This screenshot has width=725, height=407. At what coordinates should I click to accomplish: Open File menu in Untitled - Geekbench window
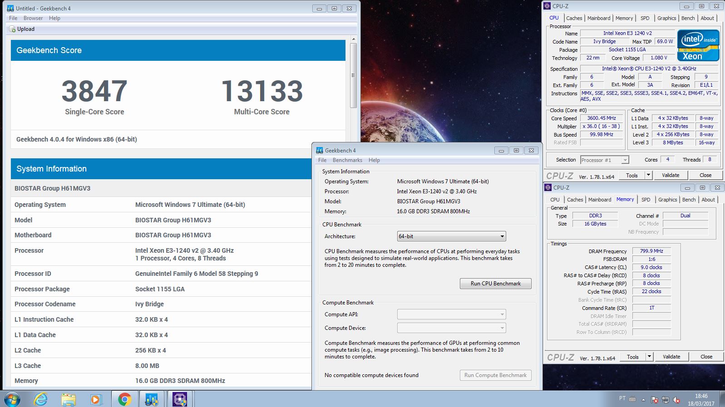13,18
